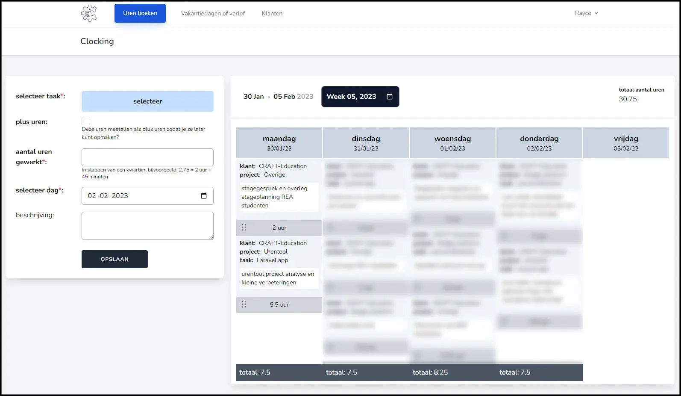The height and width of the screenshot is (396, 681).
Task: Click the 30 Jan - 05 Feb 2023 range
Action: point(279,97)
